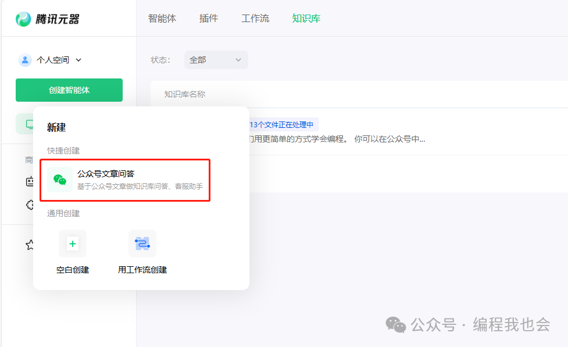Click the star icon in sidebar
Viewport: 568px width, 347px height.
(30, 245)
